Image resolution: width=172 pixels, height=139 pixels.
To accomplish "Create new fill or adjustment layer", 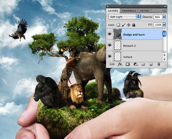I will point(136,64).
